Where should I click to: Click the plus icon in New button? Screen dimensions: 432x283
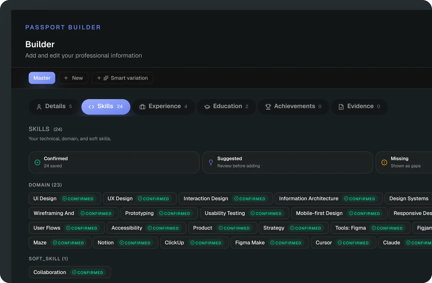pyautogui.click(x=66, y=78)
